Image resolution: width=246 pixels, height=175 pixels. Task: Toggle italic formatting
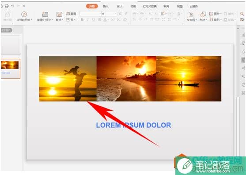88,20
